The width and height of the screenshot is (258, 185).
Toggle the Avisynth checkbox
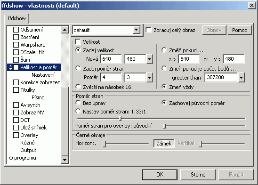pyautogui.click(x=16, y=105)
